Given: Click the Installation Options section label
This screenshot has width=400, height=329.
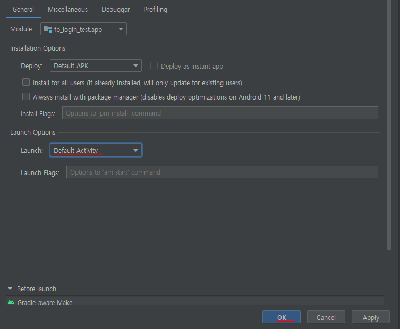Looking at the screenshot, I should point(38,48).
